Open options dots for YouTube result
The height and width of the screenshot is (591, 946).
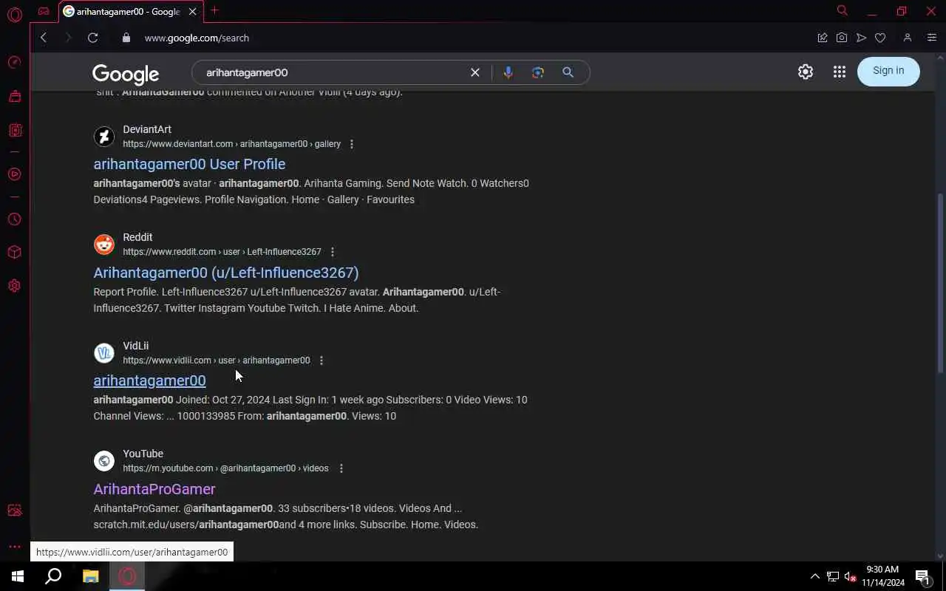341,468
